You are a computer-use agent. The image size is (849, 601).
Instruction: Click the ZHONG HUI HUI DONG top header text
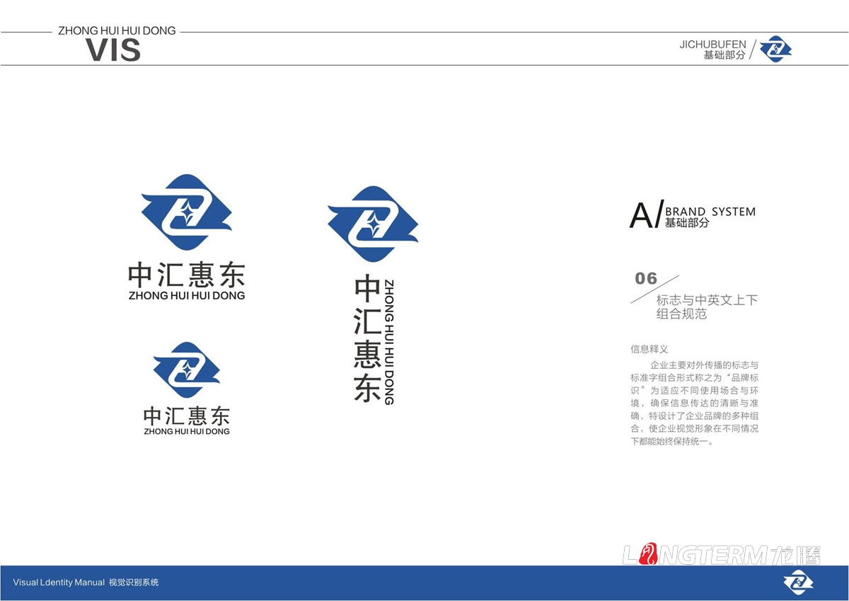click(116, 30)
